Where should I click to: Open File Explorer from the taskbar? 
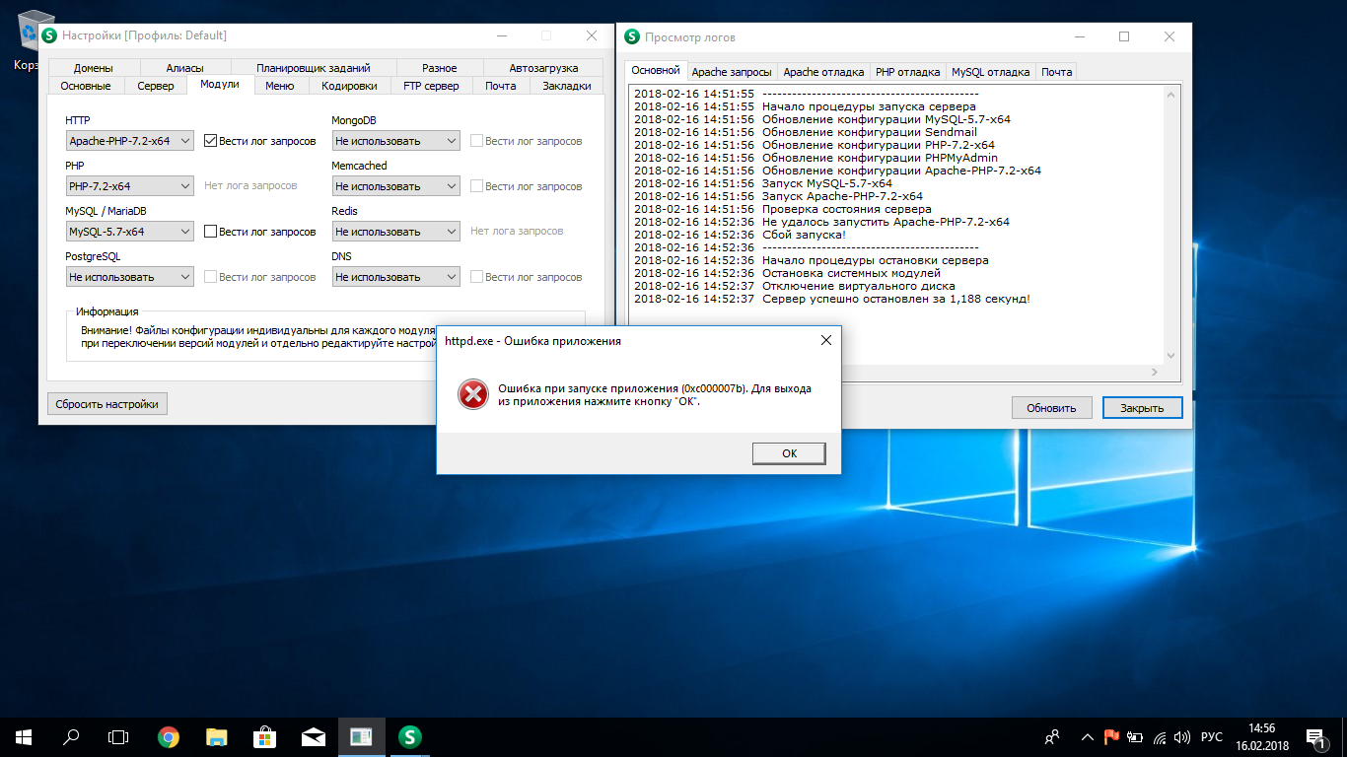(217, 736)
